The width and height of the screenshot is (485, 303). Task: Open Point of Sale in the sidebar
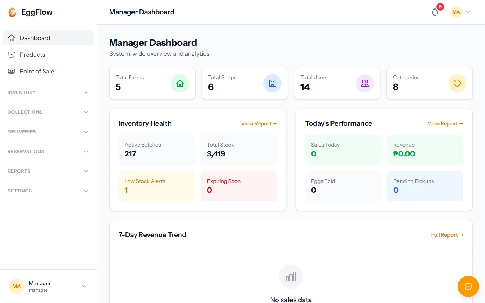pyautogui.click(x=48, y=71)
